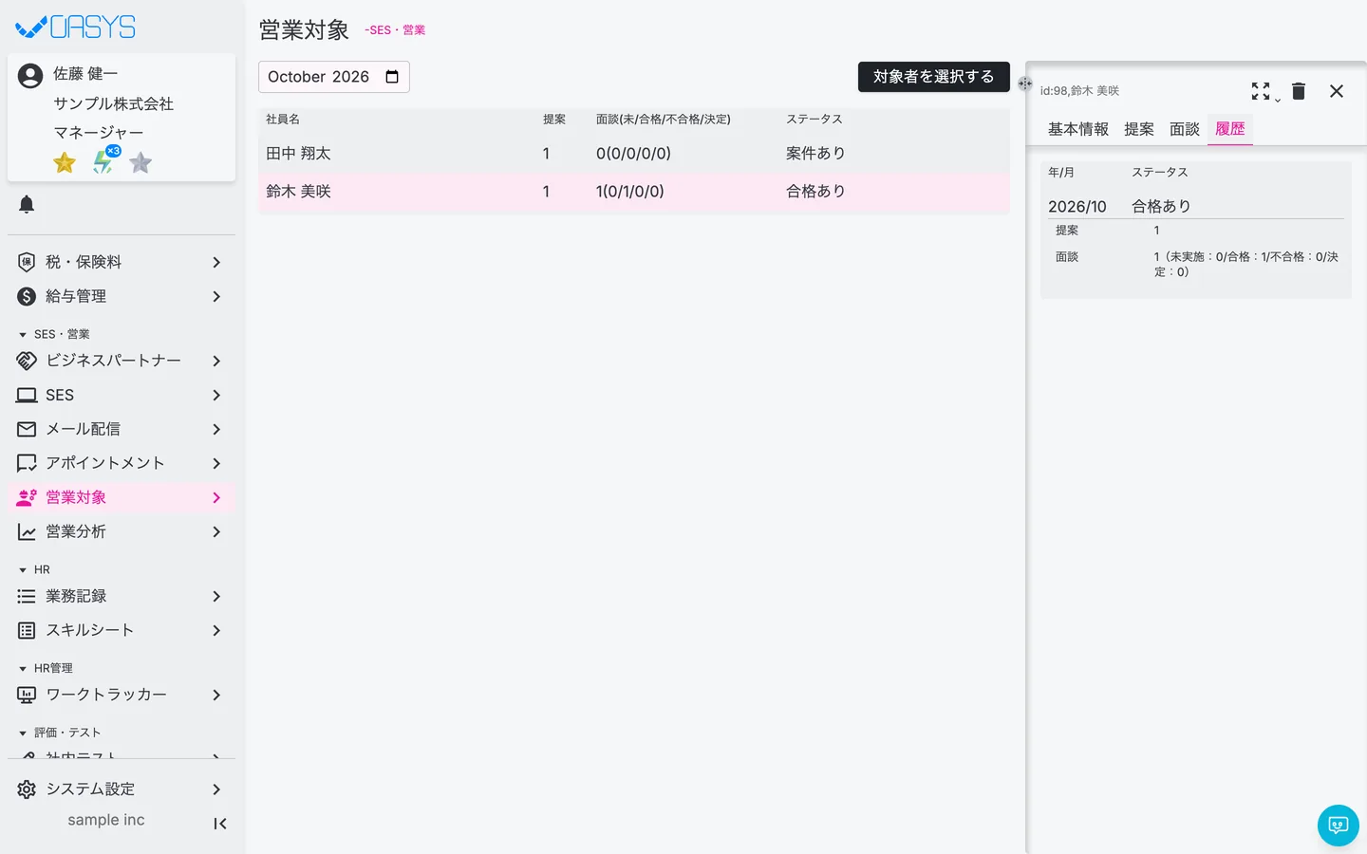
Task: Expand 営業分析 chevron
Action: (x=216, y=531)
